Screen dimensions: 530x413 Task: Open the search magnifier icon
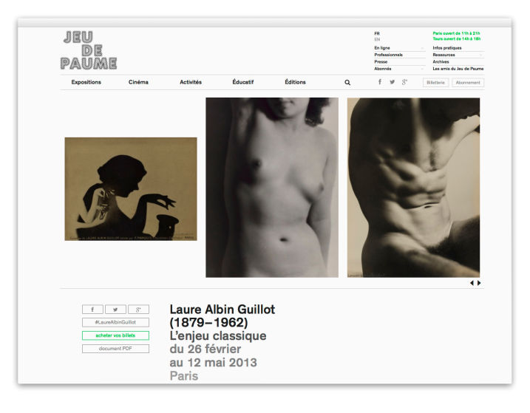[347, 83]
